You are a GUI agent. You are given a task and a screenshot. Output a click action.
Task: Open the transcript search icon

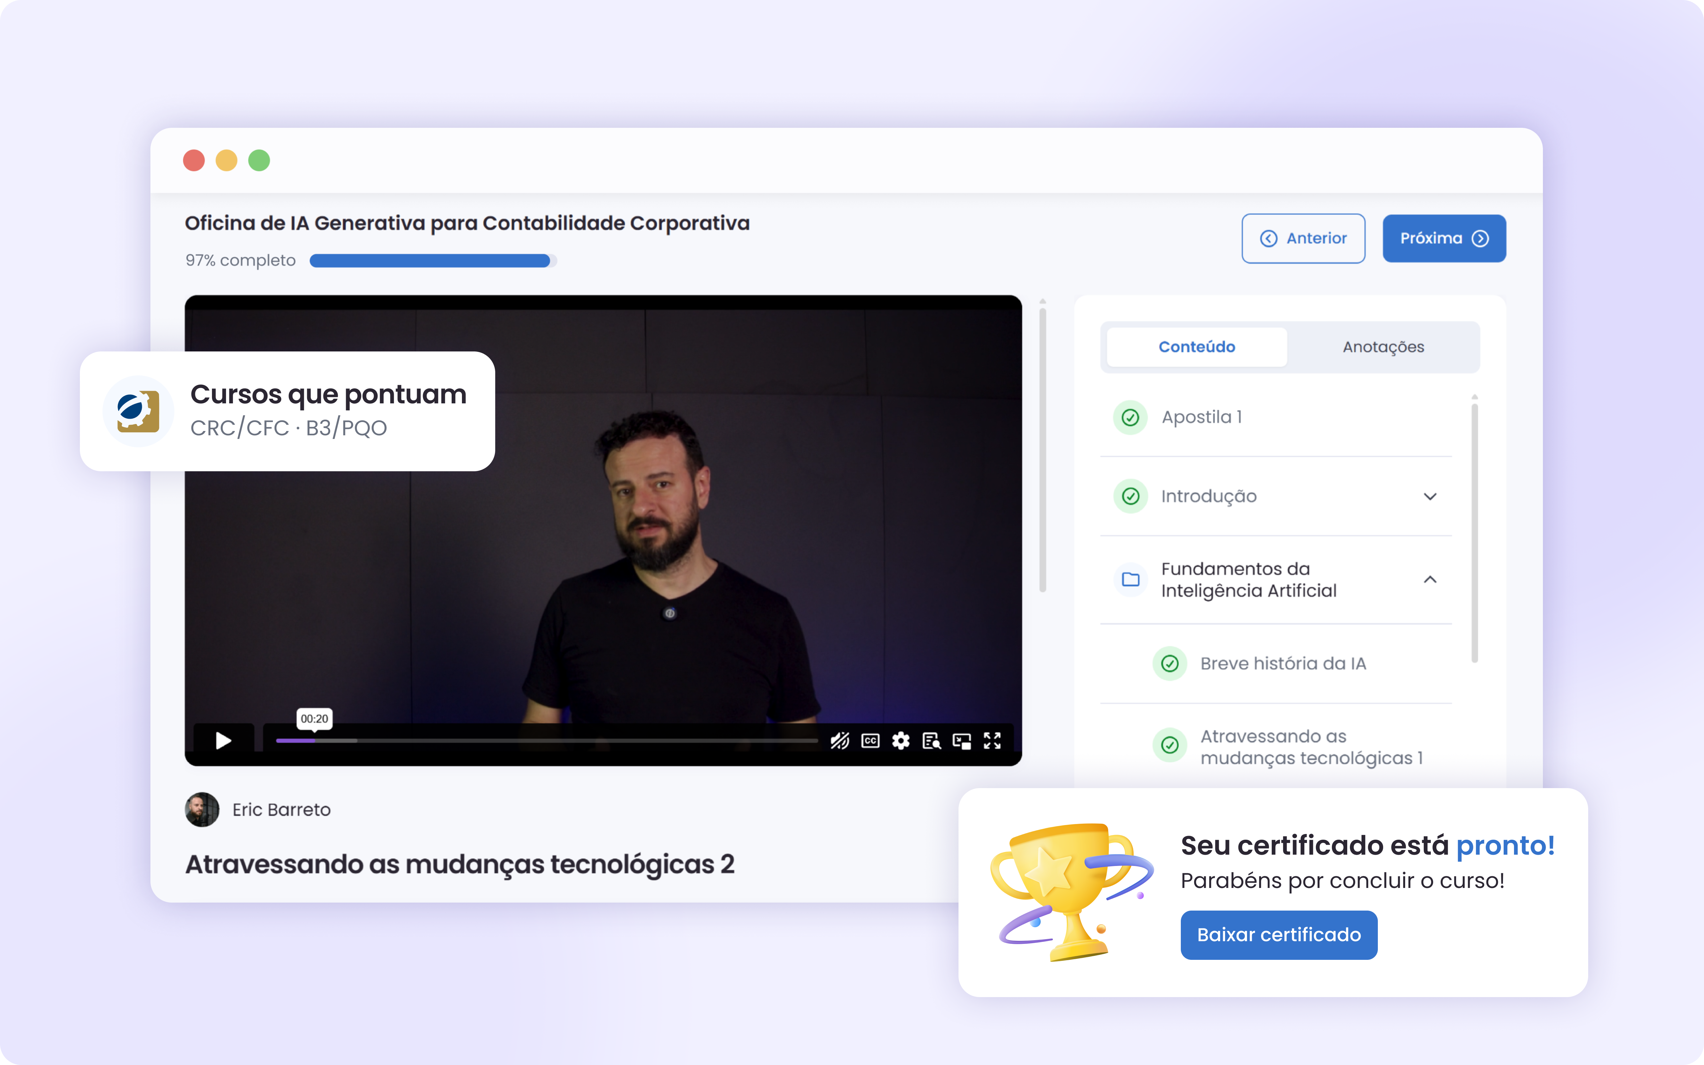coord(932,741)
